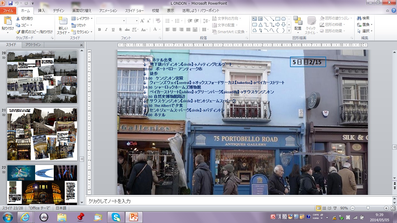Image resolution: width=397 pixels, height=223 pixels.
Task: Click the Reset (リセット) slide button
Action: click(79, 25)
